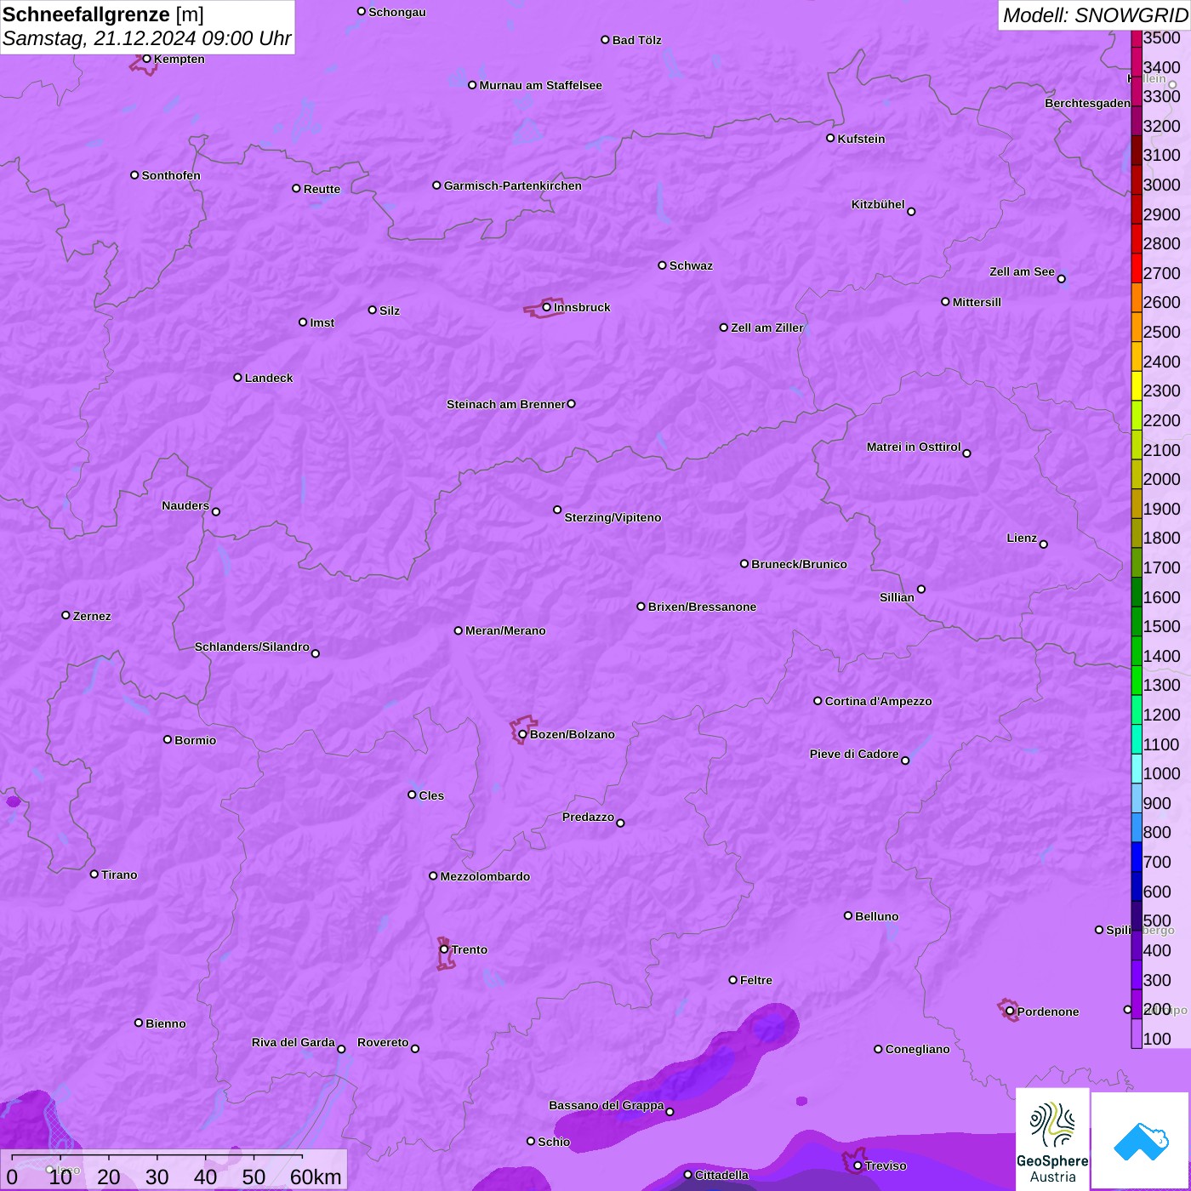1191x1191 pixels.
Task: Click the Mittersill label
Action: [x=977, y=302]
